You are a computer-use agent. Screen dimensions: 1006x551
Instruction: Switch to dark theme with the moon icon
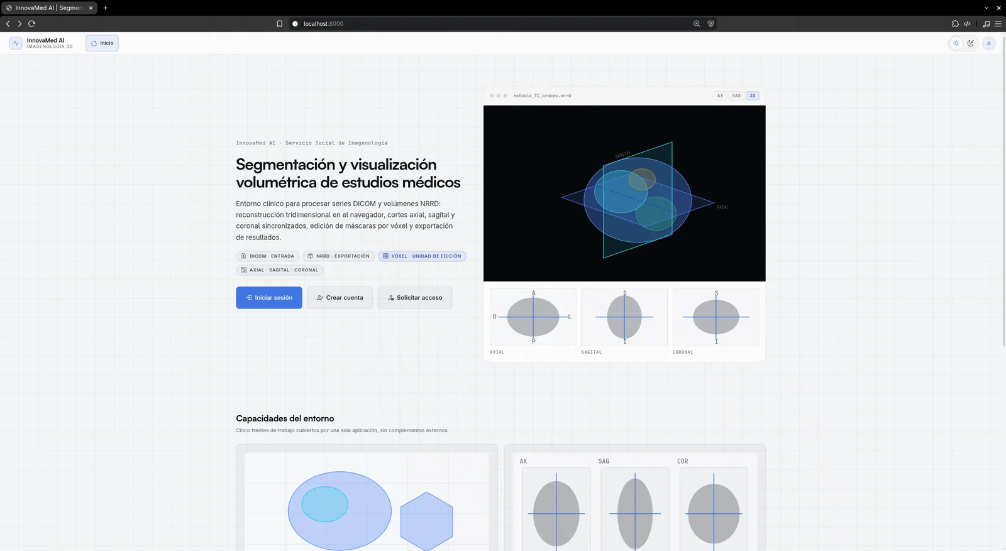coord(971,43)
